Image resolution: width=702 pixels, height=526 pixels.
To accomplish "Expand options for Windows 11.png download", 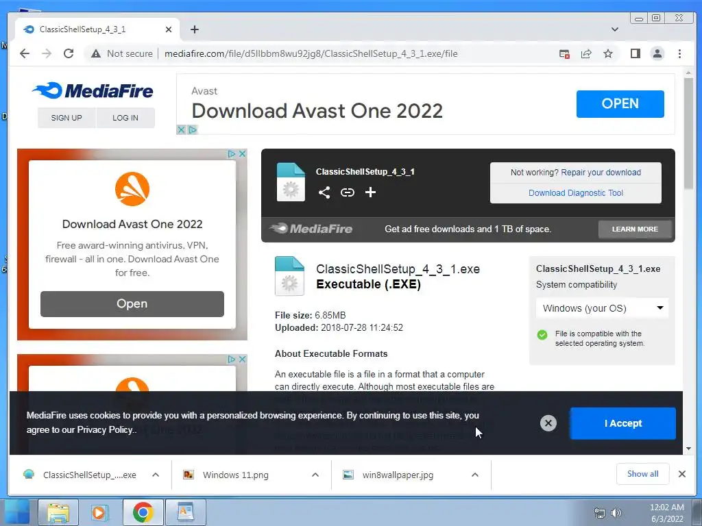I will click(x=315, y=475).
